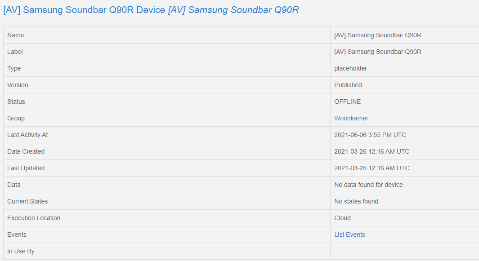Select the Events row label
479x261 pixels.
[x=17, y=234]
